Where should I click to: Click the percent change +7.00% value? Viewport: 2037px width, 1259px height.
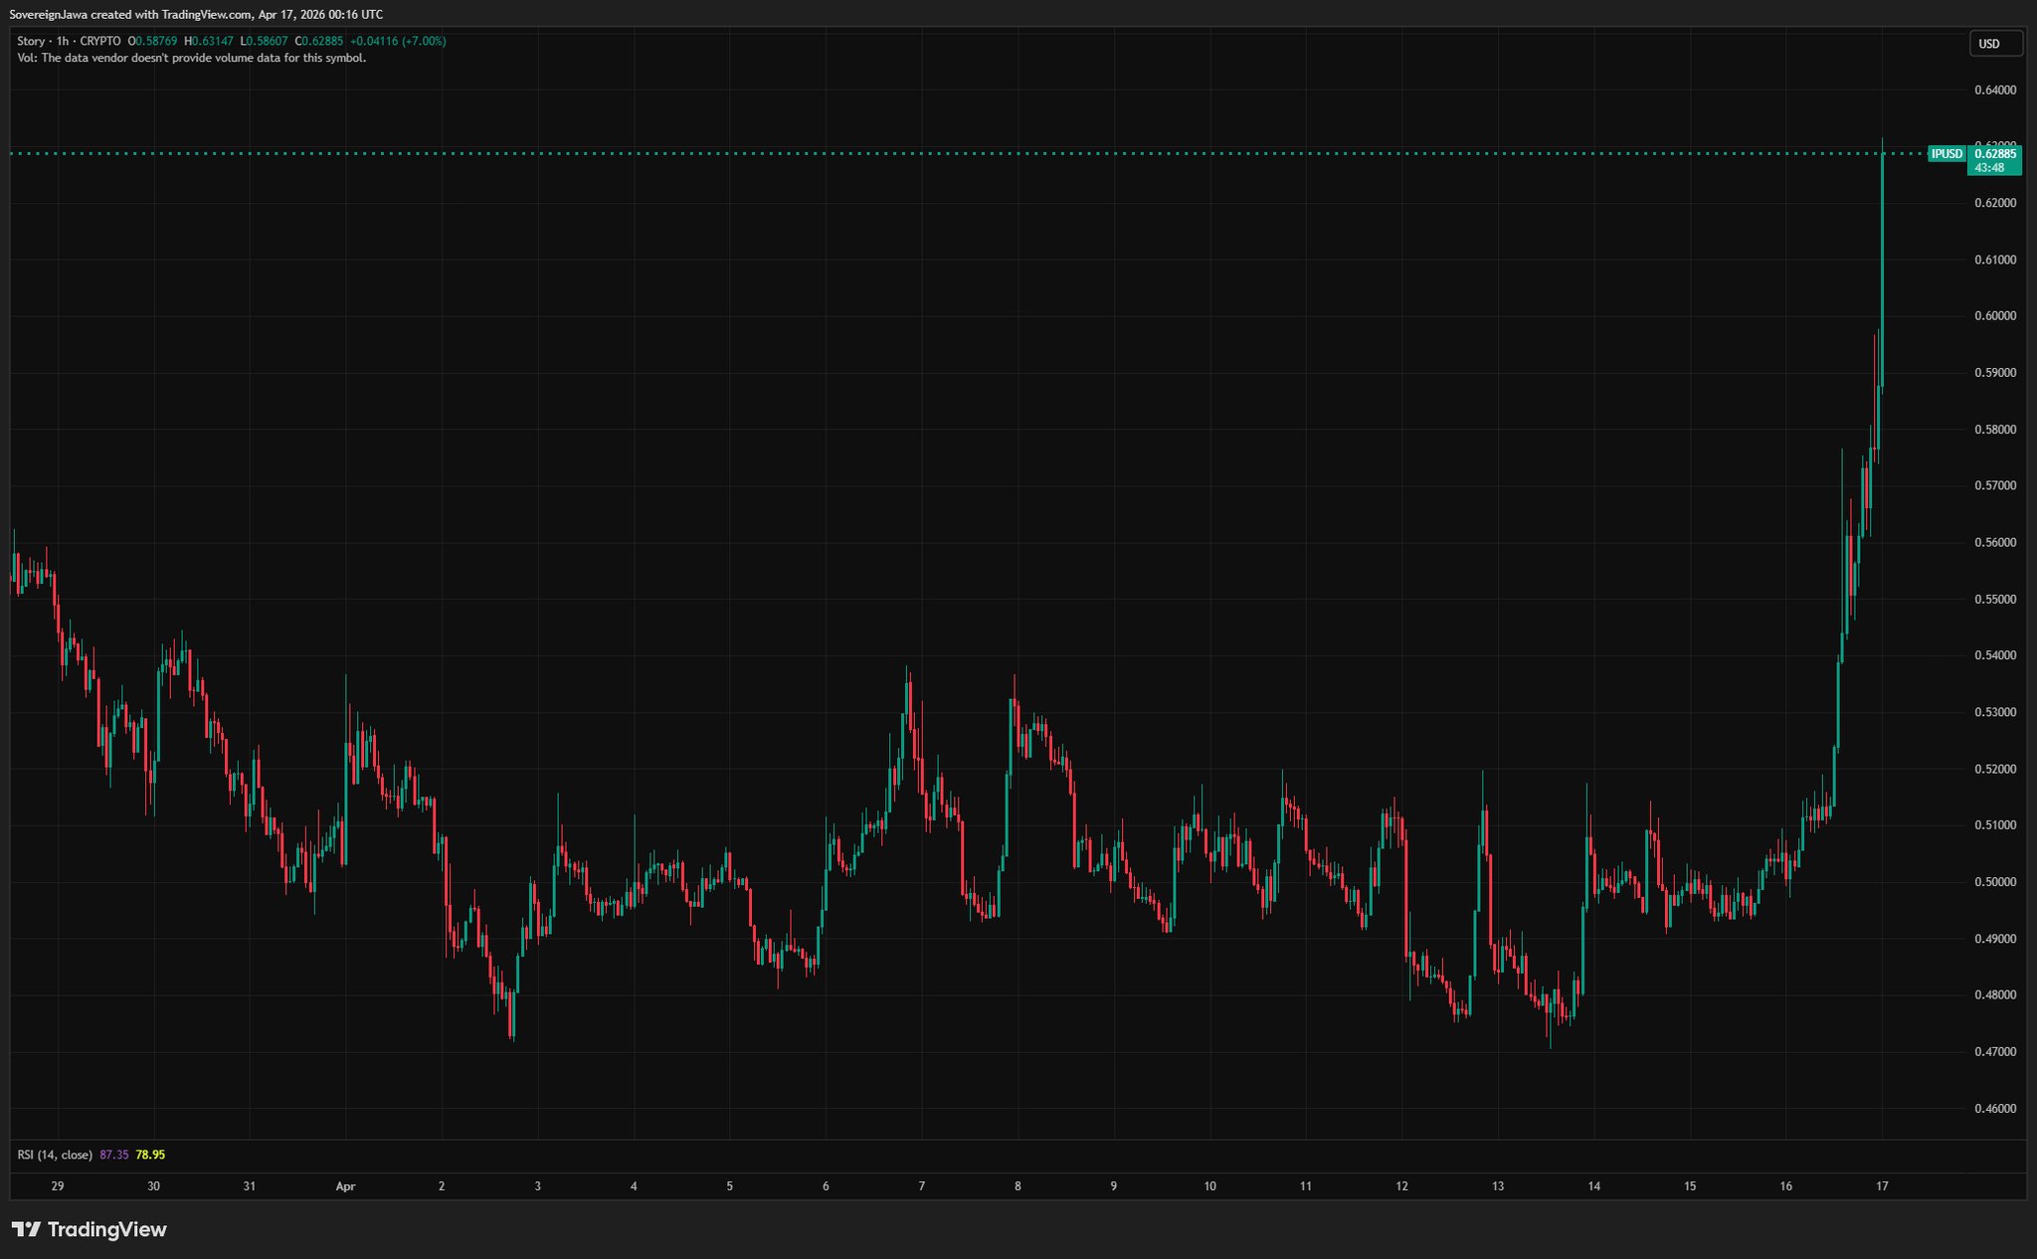pos(424,41)
